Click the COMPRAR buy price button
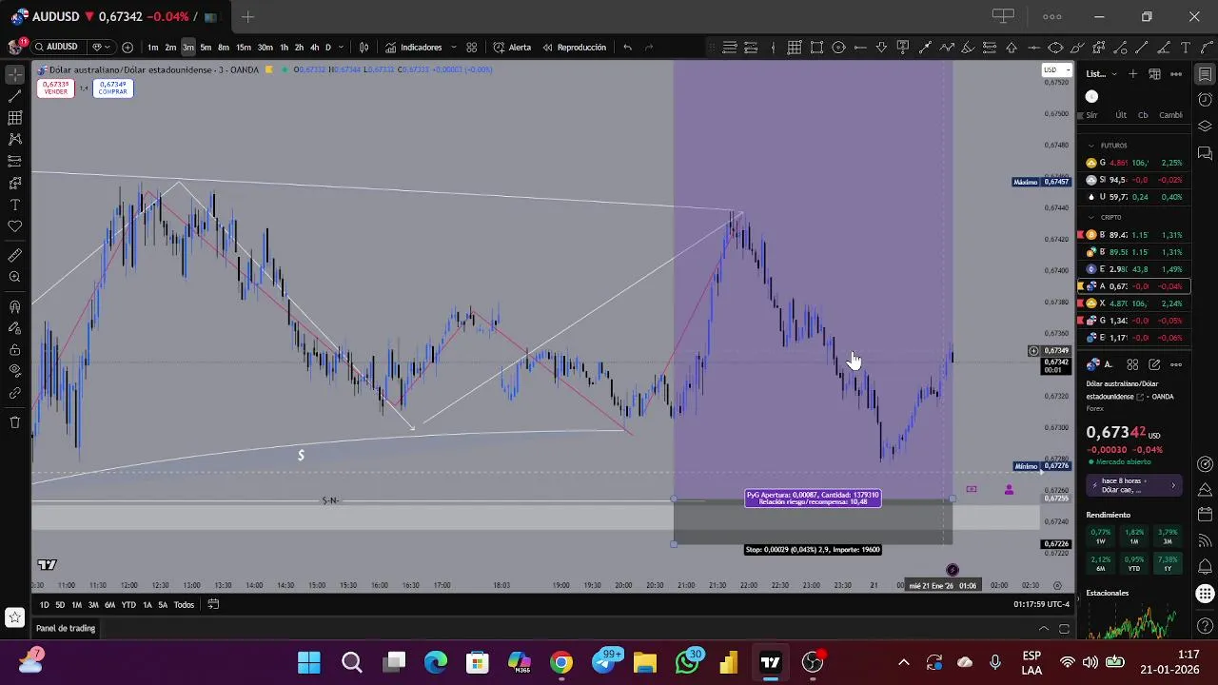Viewport: 1218px width, 685px height. coord(112,88)
